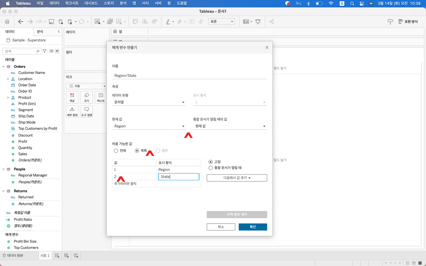This screenshot has width=426, height=266.
Task: Open the '대시보드' menu
Action: pyautogui.click(x=92, y=3)
